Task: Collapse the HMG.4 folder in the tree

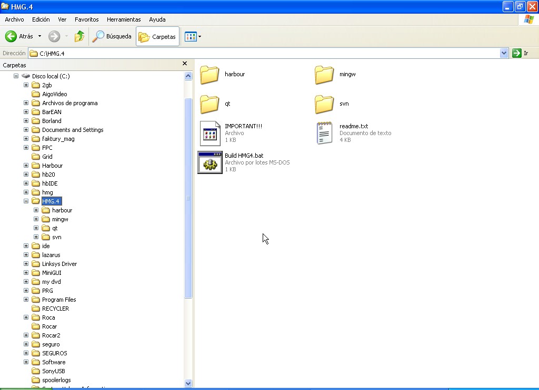Action: [x=26, y=201]
